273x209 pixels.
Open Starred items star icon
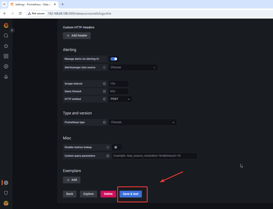point(6,46)
